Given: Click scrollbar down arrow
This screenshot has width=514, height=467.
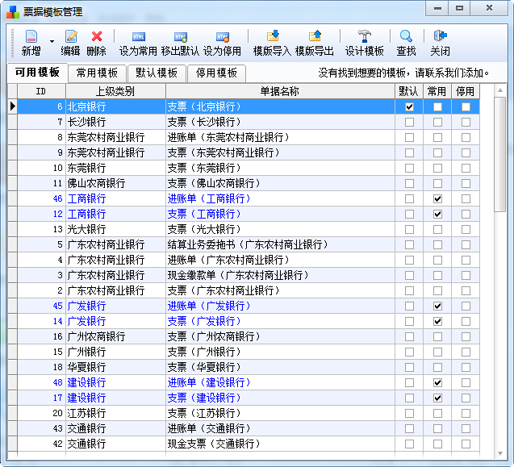Looking at the screenshot, I should click(500, 453).
